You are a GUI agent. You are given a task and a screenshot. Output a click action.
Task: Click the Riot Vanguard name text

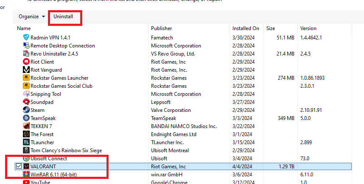(x=46, y=70)
